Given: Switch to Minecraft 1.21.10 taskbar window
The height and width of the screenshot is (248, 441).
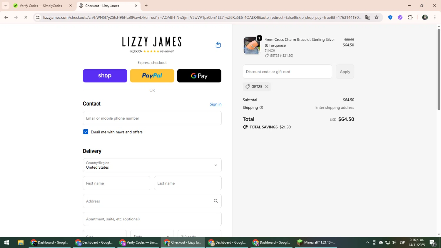Looking at the screenshot, I should coord(316,242).
